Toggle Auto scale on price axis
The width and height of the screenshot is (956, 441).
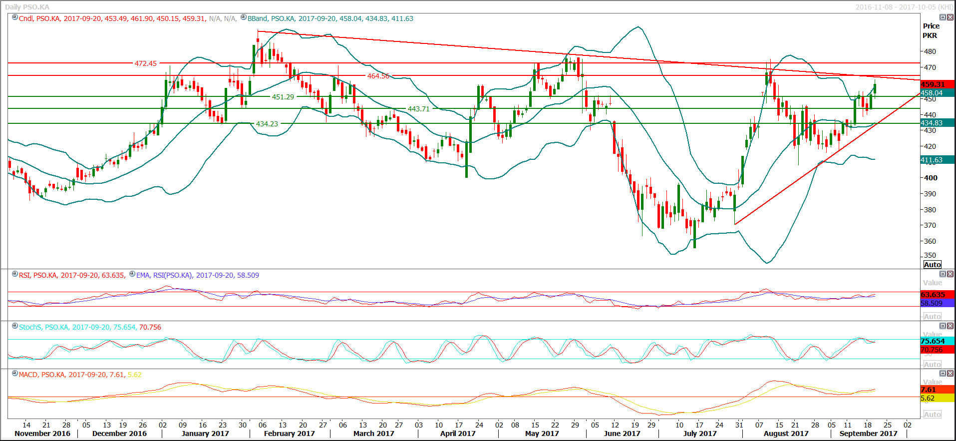(x=932, y=265)
